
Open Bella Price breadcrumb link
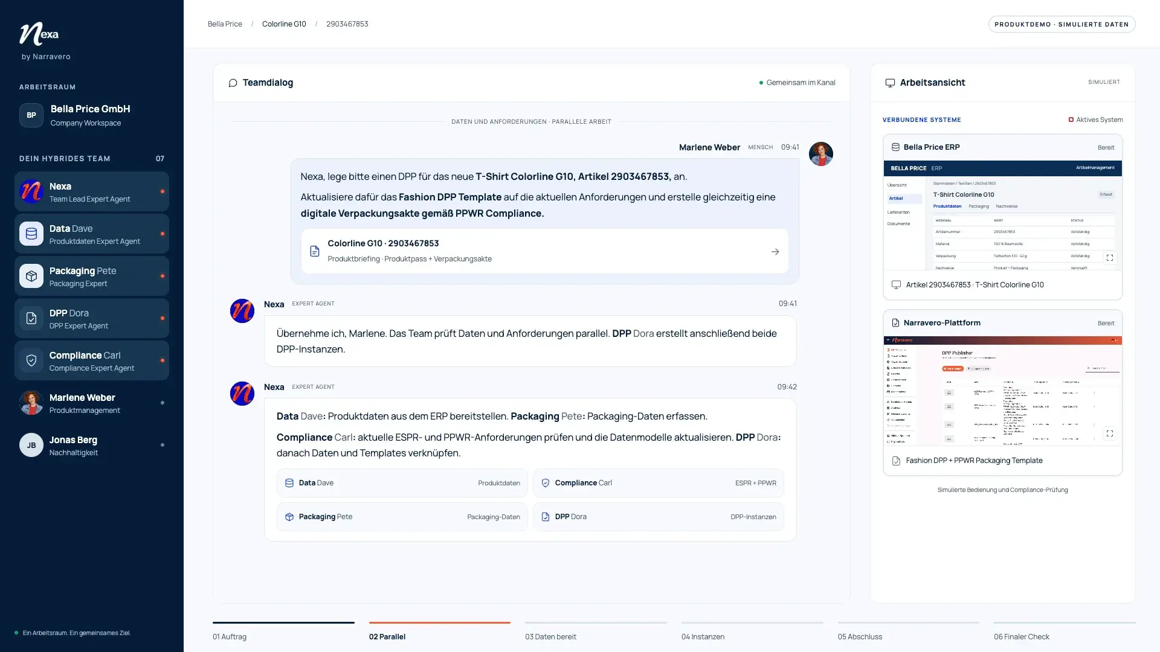tap(225, 24)
